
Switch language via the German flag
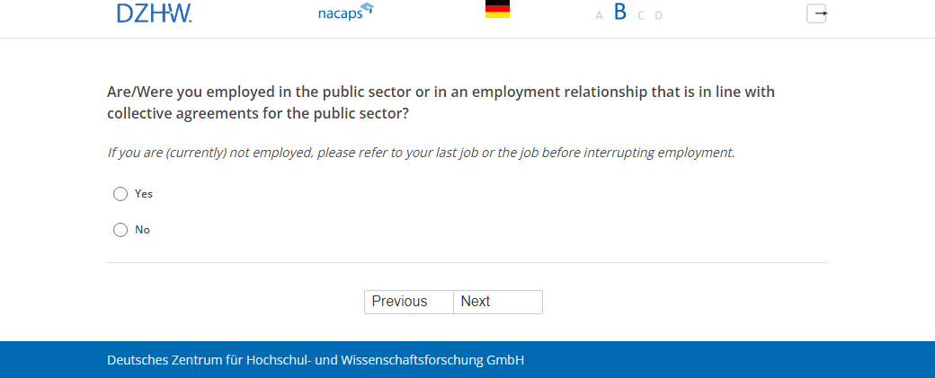(x=497, y=10)
